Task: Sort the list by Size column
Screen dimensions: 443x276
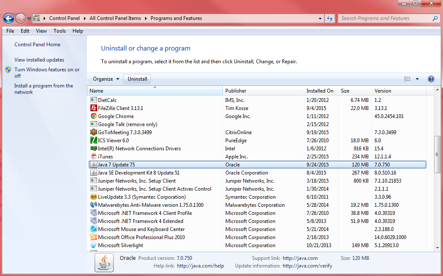Action: pyautogui.click(x=355, y=90)
